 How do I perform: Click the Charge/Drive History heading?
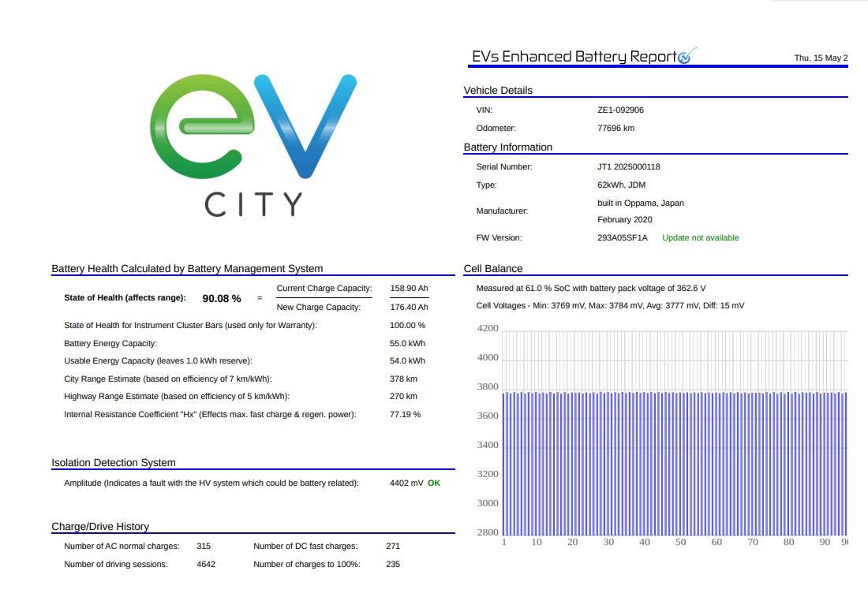pos(100,527)
